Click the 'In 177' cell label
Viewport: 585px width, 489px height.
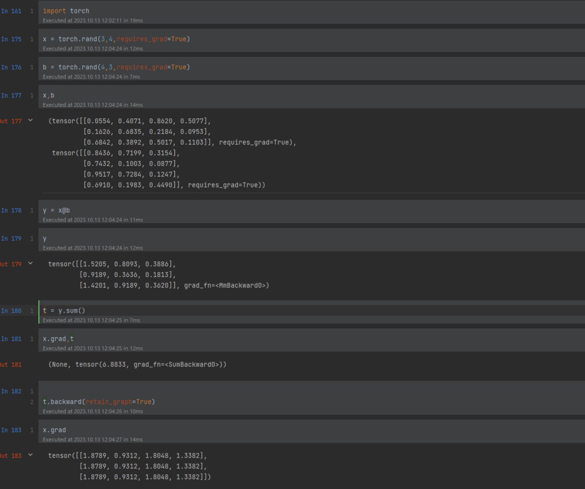11,96
